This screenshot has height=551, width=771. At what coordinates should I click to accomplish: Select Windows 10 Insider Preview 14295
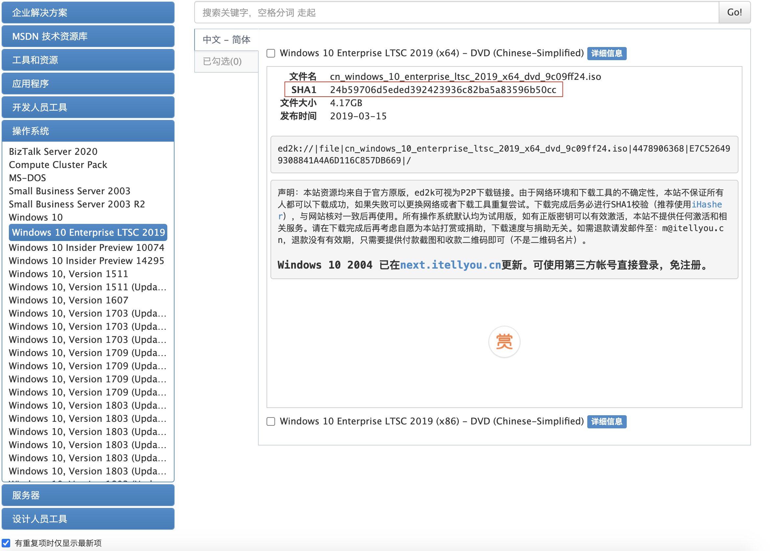[86, 261]
